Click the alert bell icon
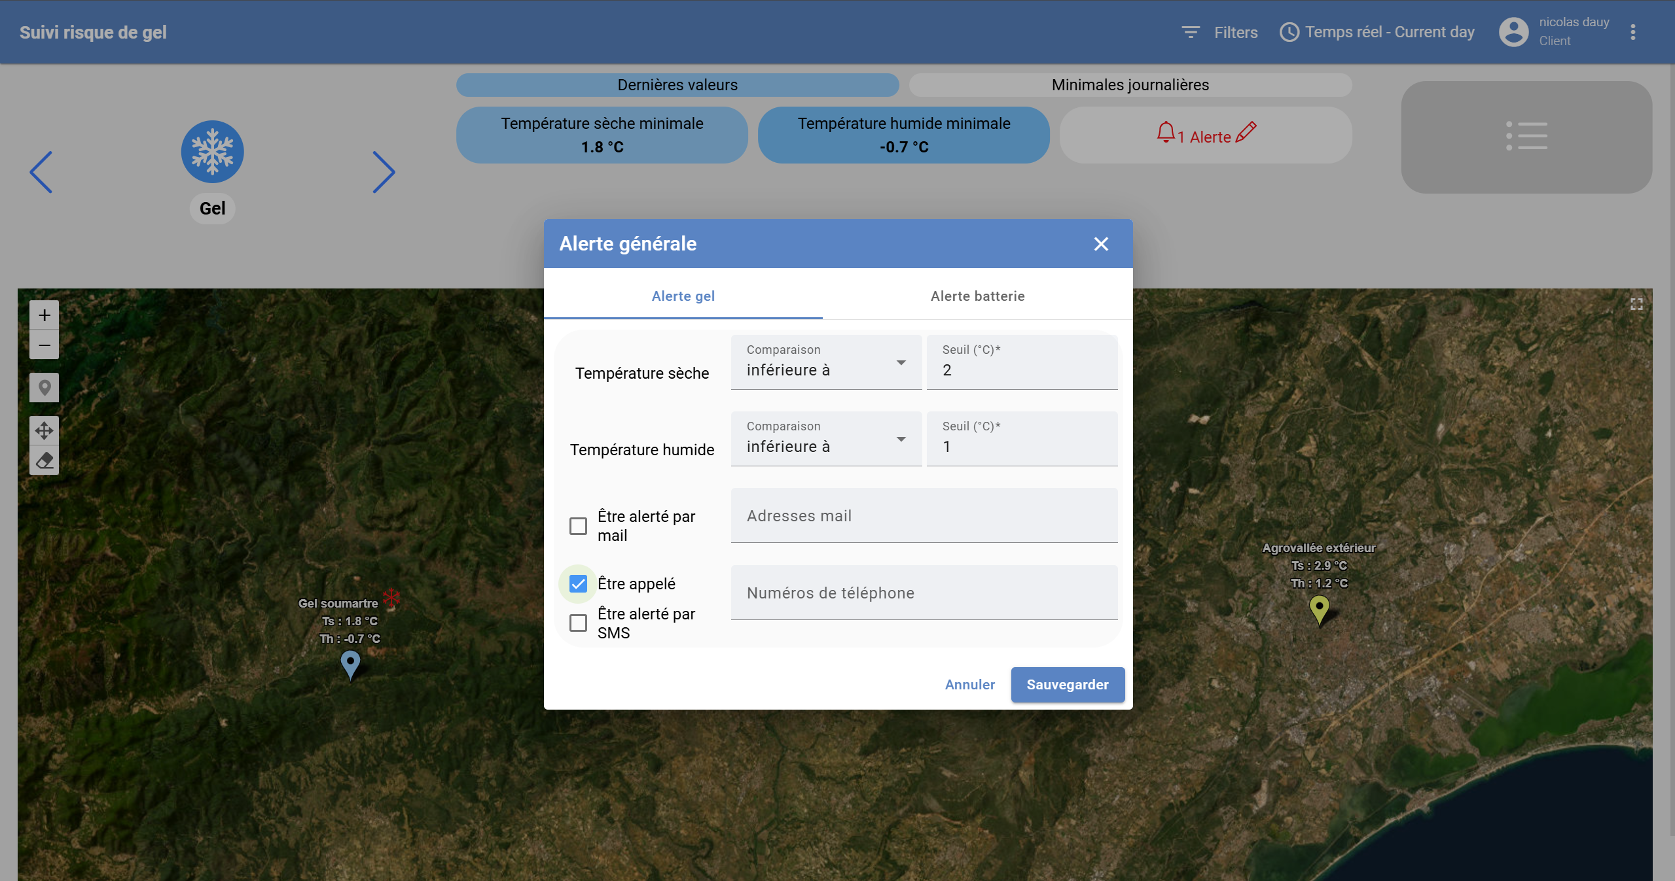Viewport: 1675px width, 881px height. (x=1166, y=133)
